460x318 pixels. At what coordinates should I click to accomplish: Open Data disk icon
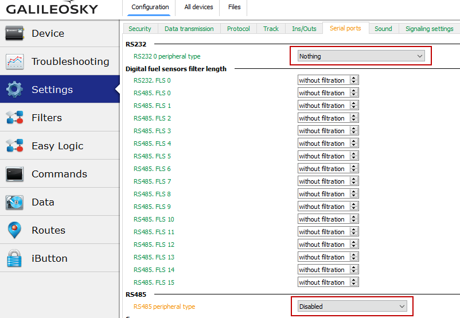pos(14,202)
